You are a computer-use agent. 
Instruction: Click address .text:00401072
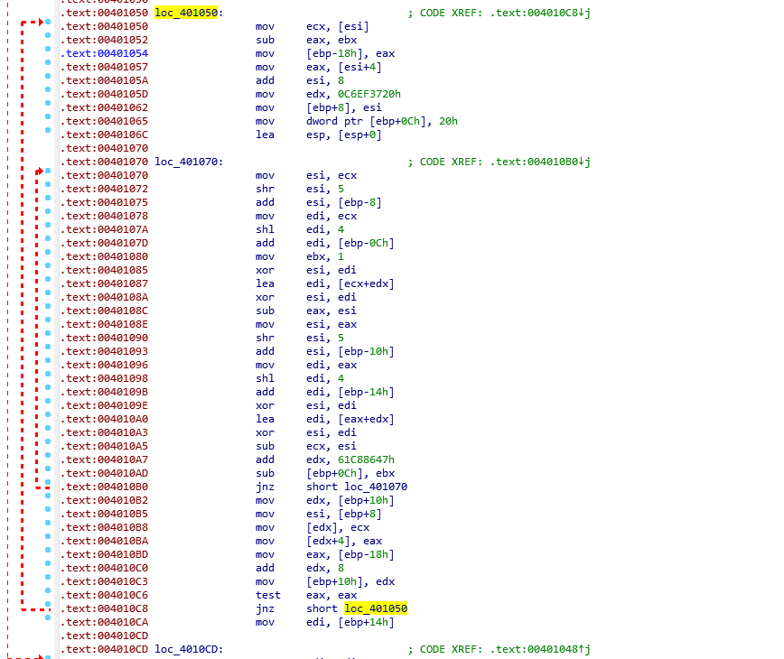click(x=104, y=189)
